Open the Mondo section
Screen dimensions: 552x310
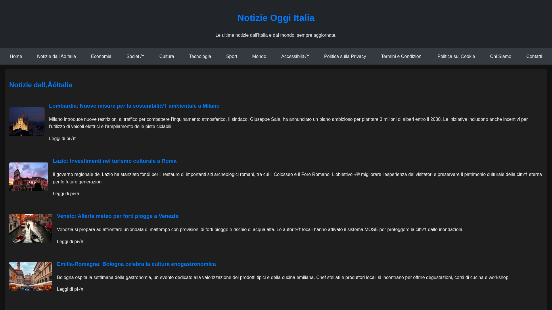[259, 57]
